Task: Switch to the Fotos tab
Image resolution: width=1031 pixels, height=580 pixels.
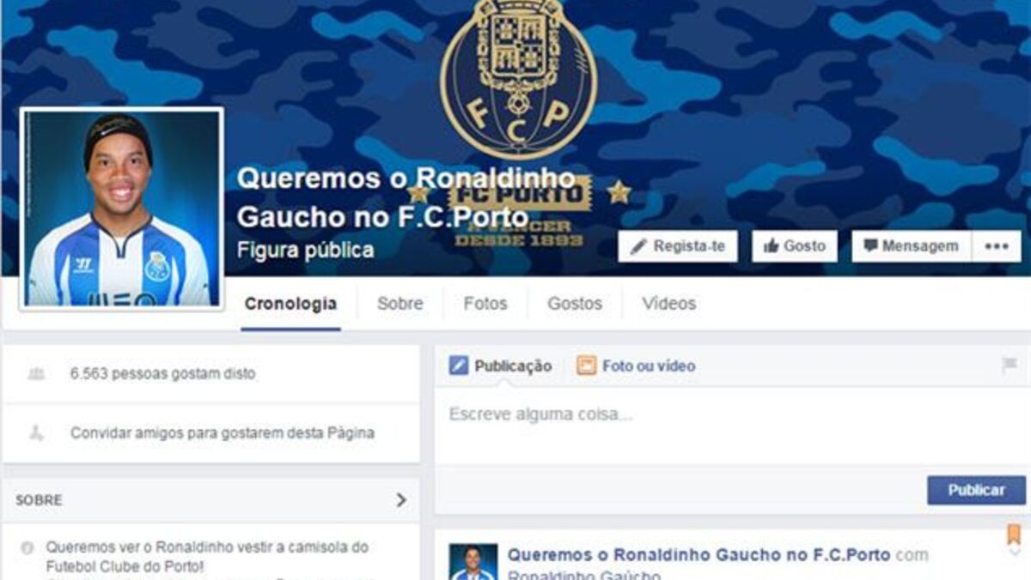Action: 485,304
